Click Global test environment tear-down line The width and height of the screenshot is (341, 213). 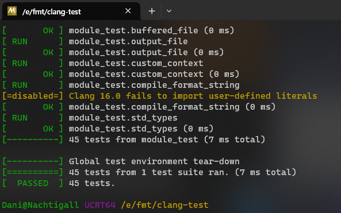154,161
